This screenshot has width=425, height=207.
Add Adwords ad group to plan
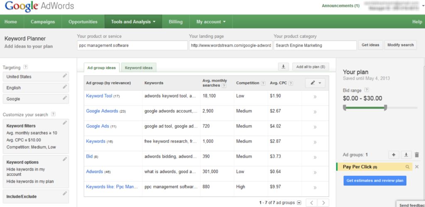[315, 173]
